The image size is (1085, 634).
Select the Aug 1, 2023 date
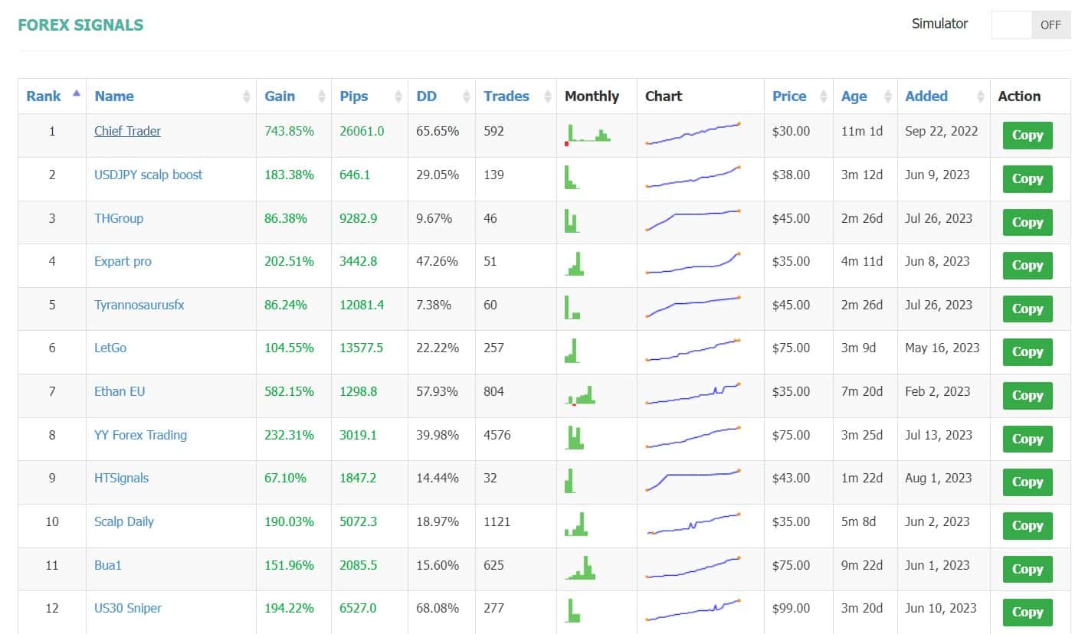939,478
